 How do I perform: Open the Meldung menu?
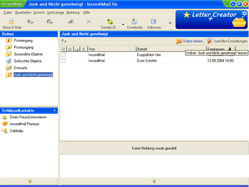[x=73, y=12]
